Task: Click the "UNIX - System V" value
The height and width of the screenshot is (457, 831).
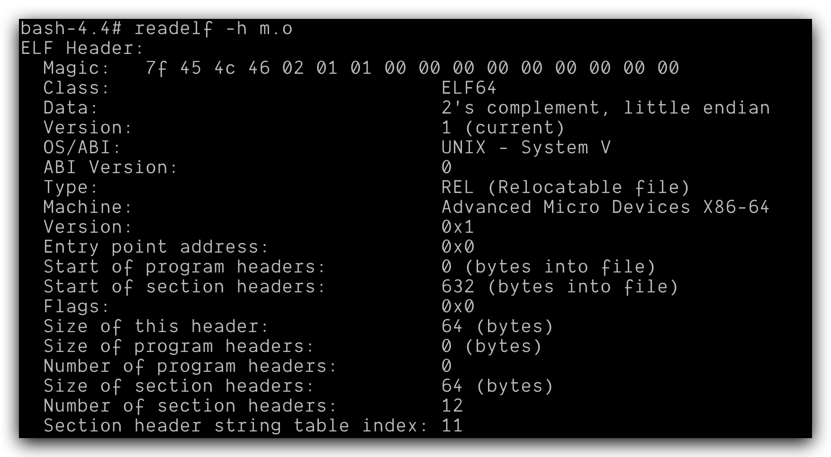Action: [526, 148]
